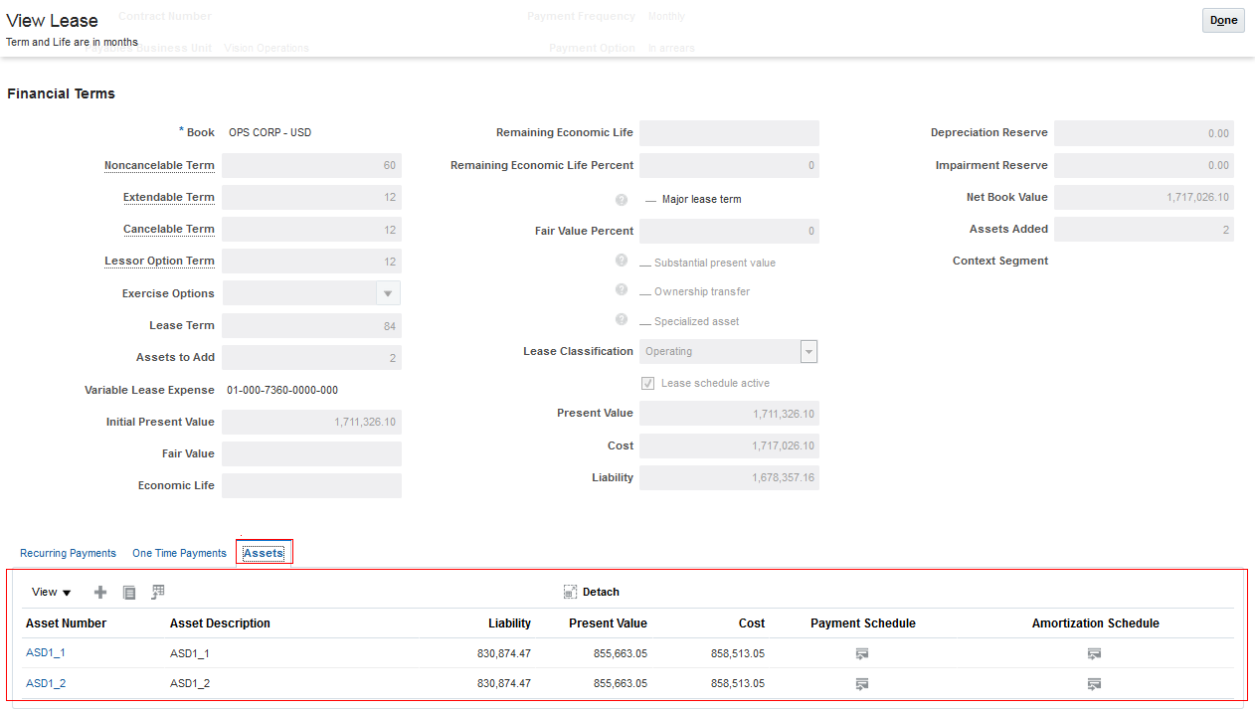Toggle the Specialized asset checkbox
Image resolution: width=1255 pixels, height=710 pixels.
tap(645, 322)
